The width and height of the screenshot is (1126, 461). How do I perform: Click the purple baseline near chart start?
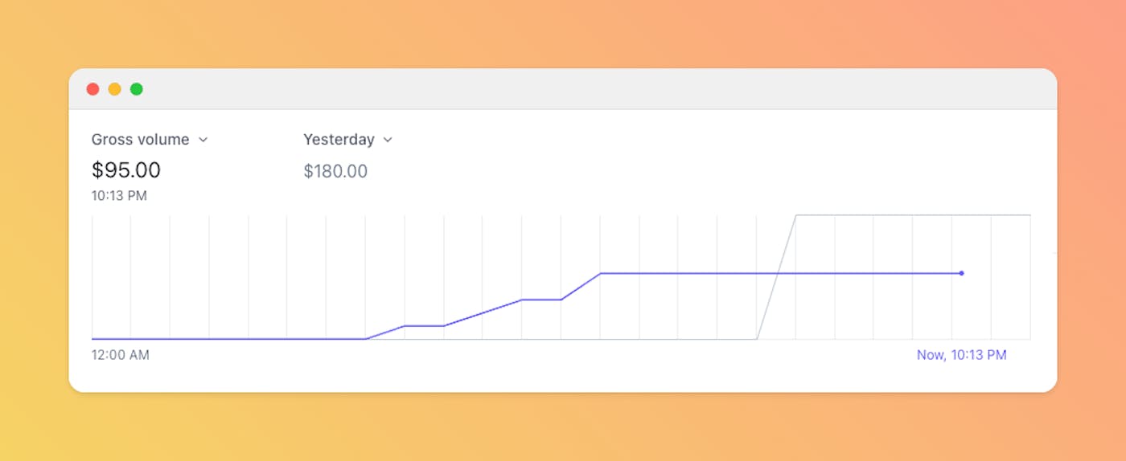pos(201,339)
